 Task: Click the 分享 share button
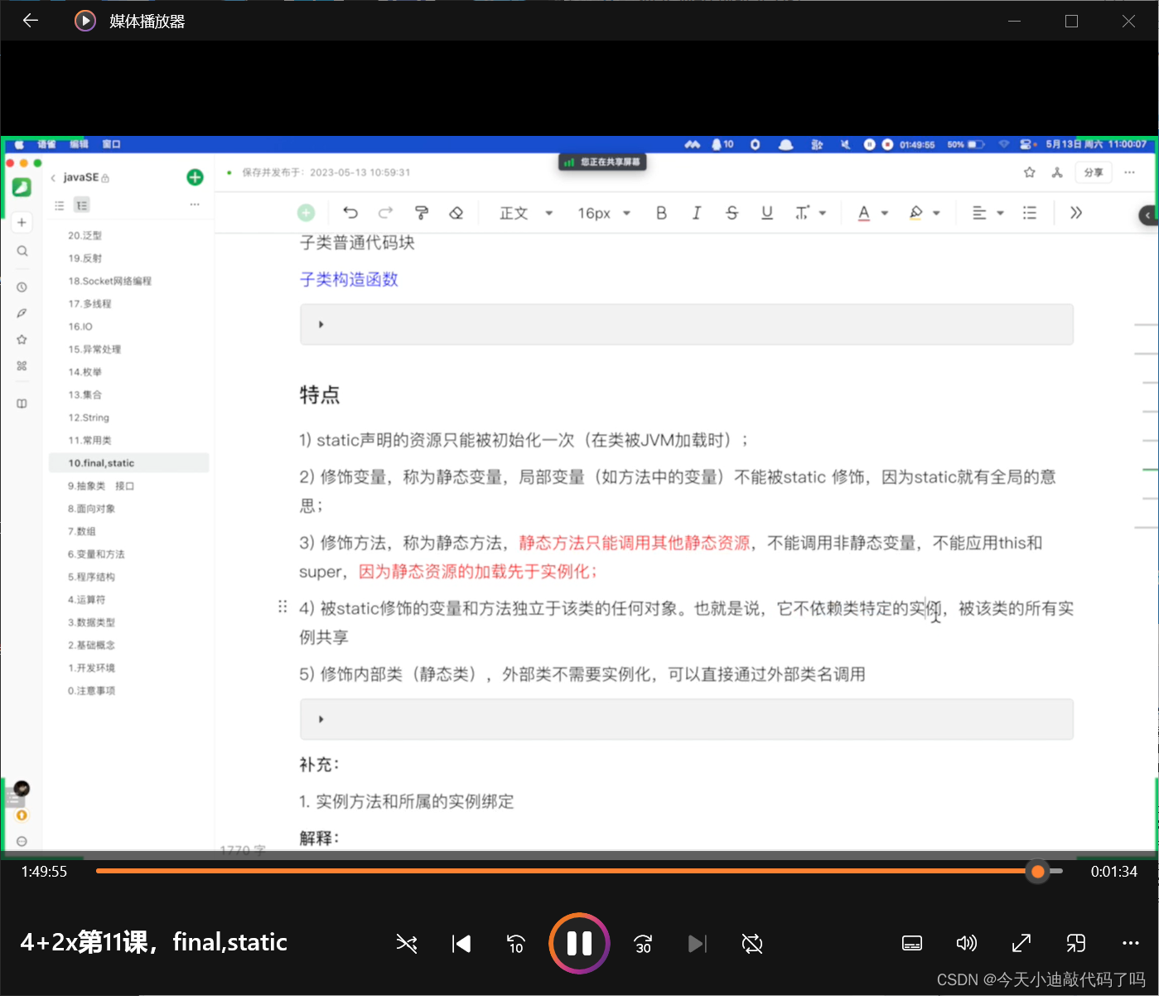pos(1094,172)
